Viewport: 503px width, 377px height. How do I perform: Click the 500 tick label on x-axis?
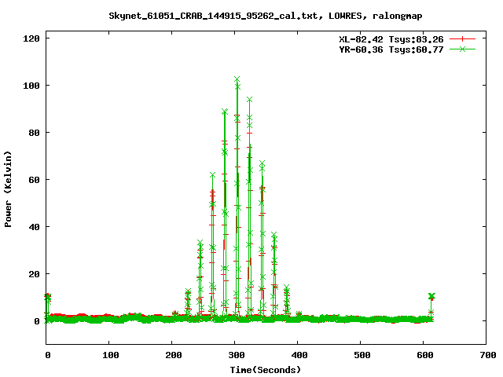361,355
